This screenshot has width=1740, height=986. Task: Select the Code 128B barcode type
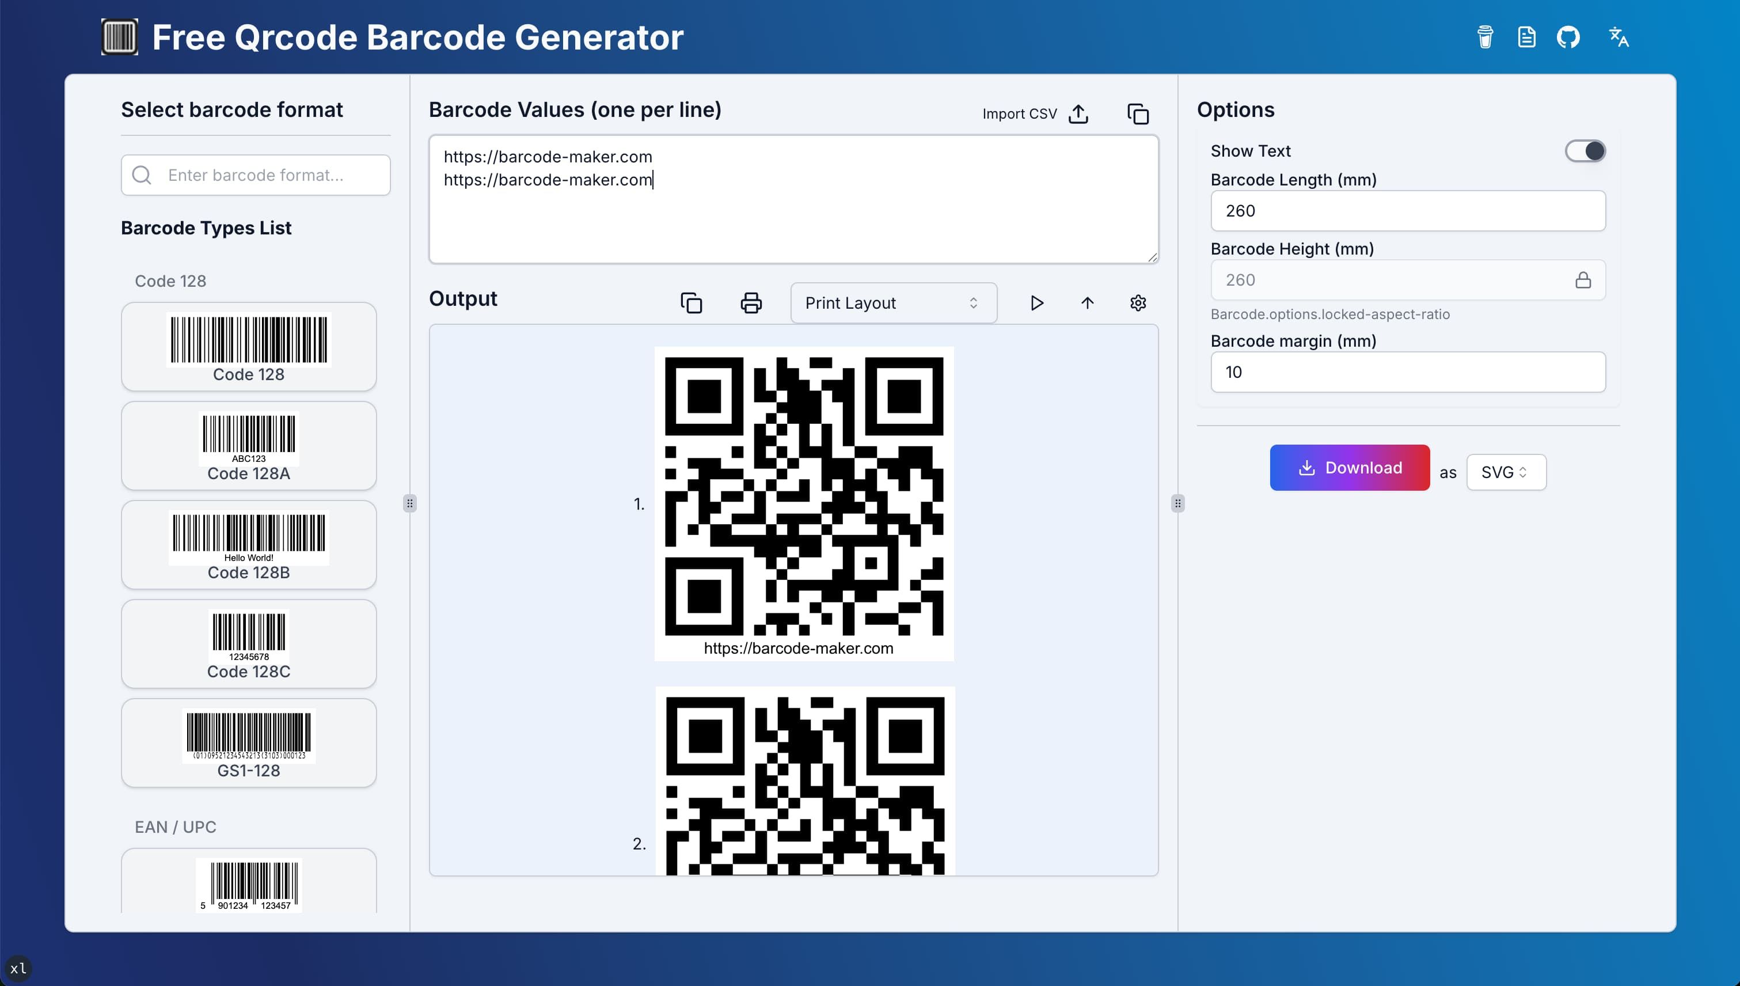pyautogui.click(x=249, y=544)
